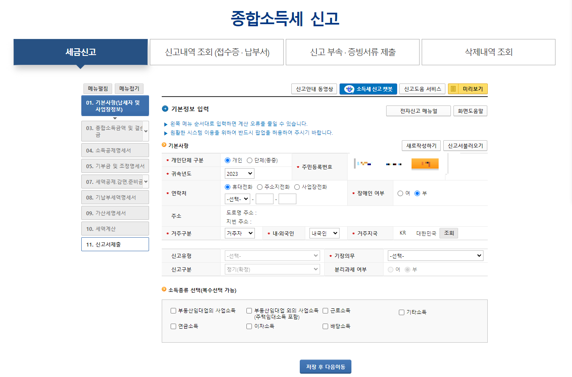
Task: Tick the 기타소득 checkbox
Action: click(x=401, y=312)
